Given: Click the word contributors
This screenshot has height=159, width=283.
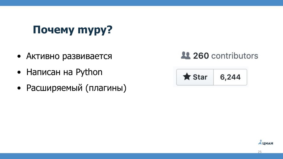Looking at the screenshot, I should 235,56.
